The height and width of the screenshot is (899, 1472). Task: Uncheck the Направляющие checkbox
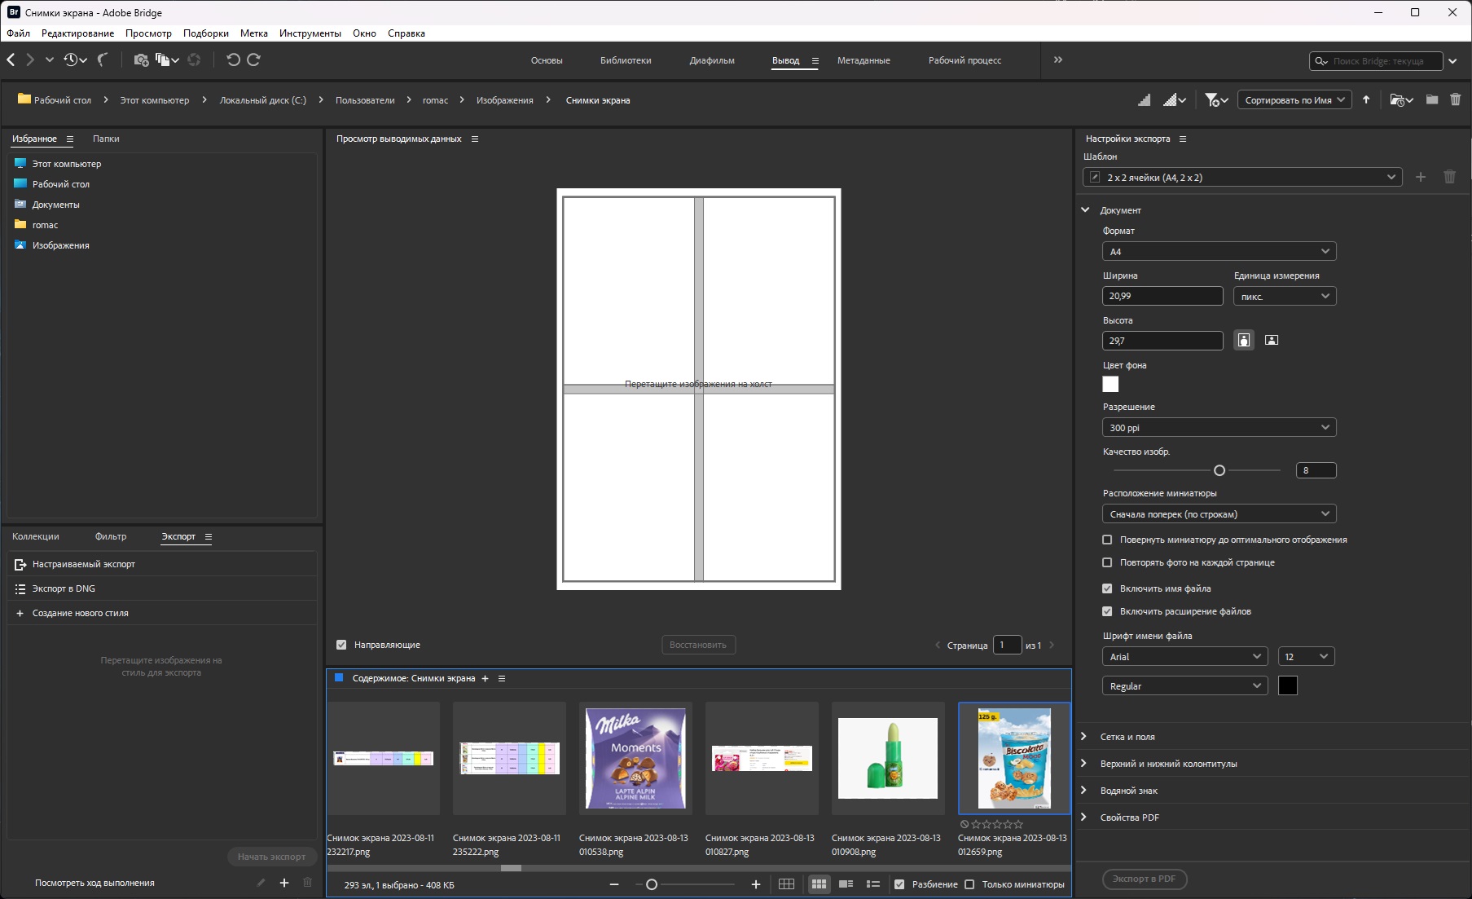341,645
